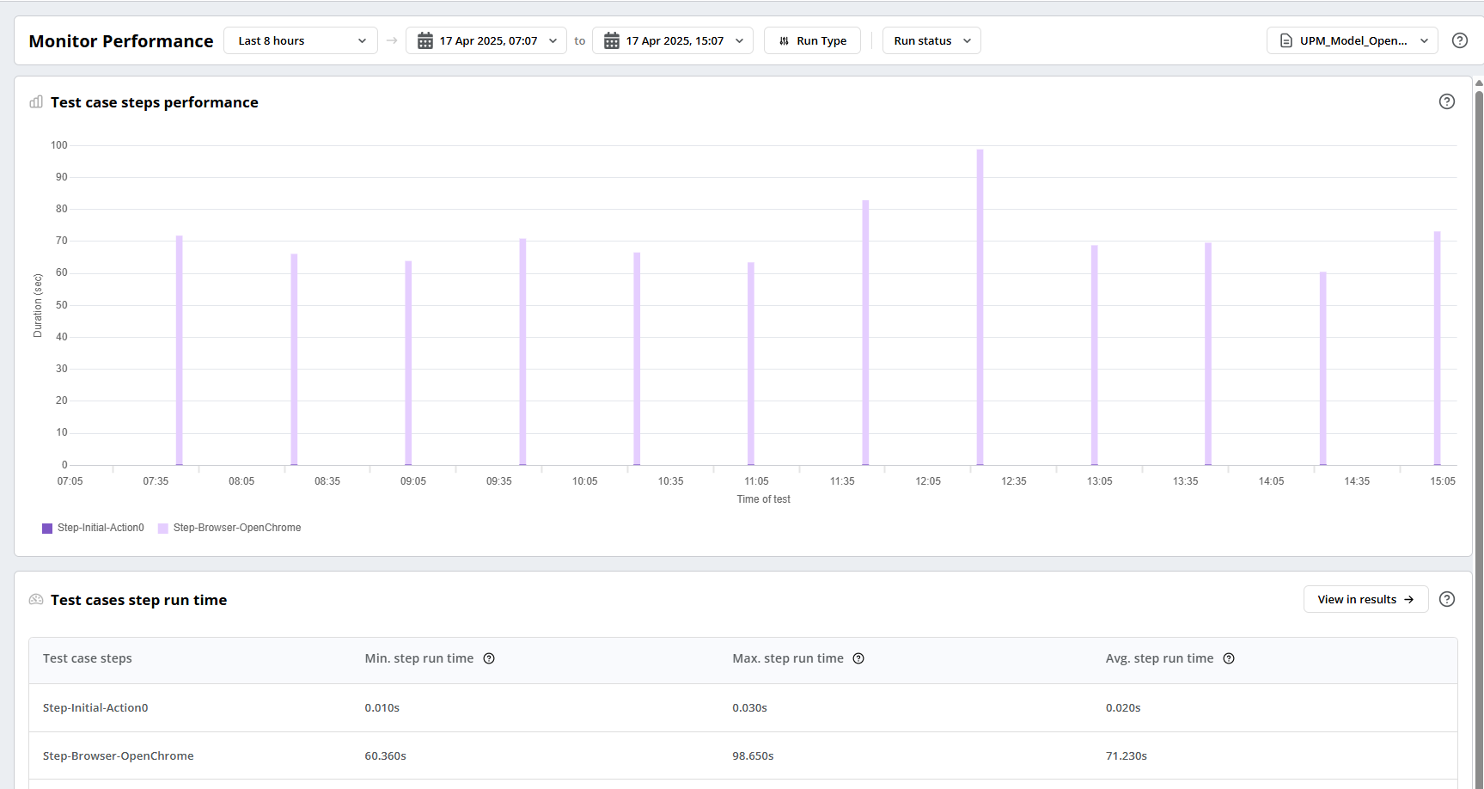Click the Min. step run time column header text
This screenshot has width=1484, height=789.
coord(419,658)
